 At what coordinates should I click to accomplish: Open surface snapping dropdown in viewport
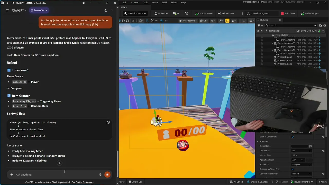coord(141,21)
